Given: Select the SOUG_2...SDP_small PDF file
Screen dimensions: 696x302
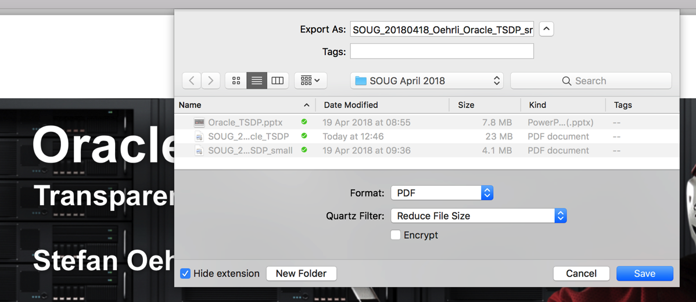Looking at the screenshot, I should [426, 150].
